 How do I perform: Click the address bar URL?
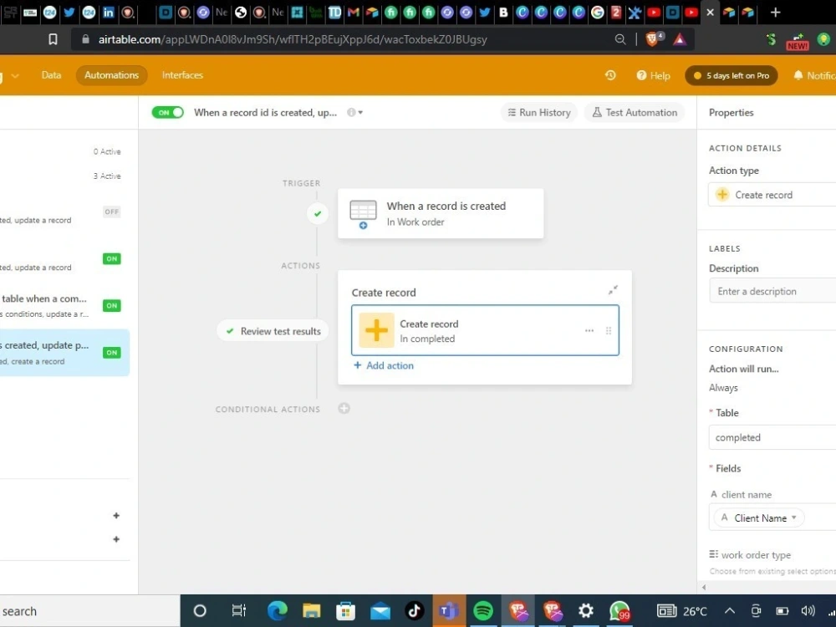click(x=292, y=39)
